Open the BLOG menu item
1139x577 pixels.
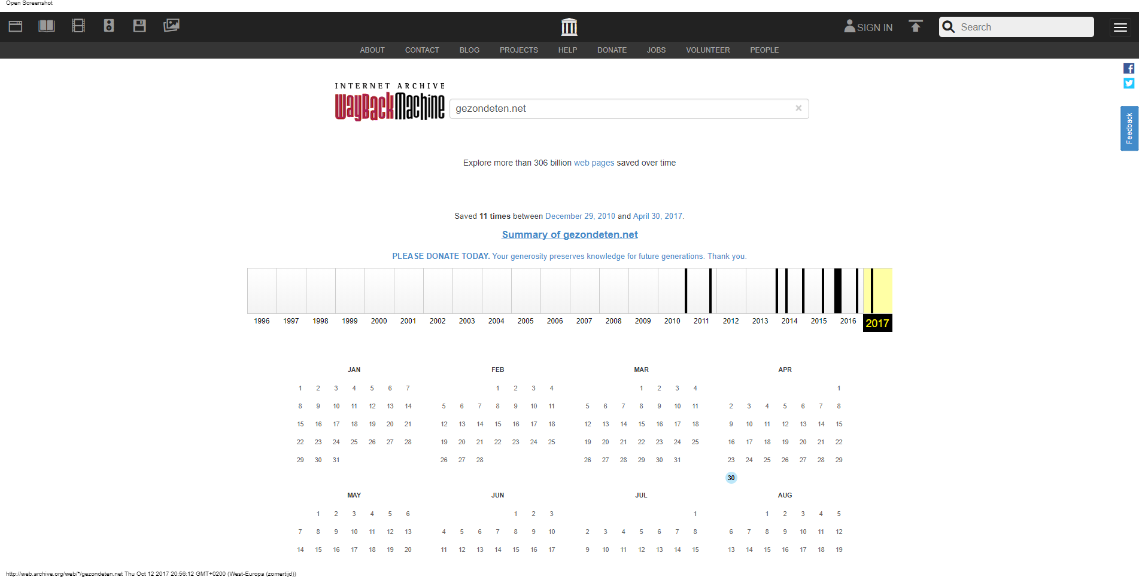(469, 50)
